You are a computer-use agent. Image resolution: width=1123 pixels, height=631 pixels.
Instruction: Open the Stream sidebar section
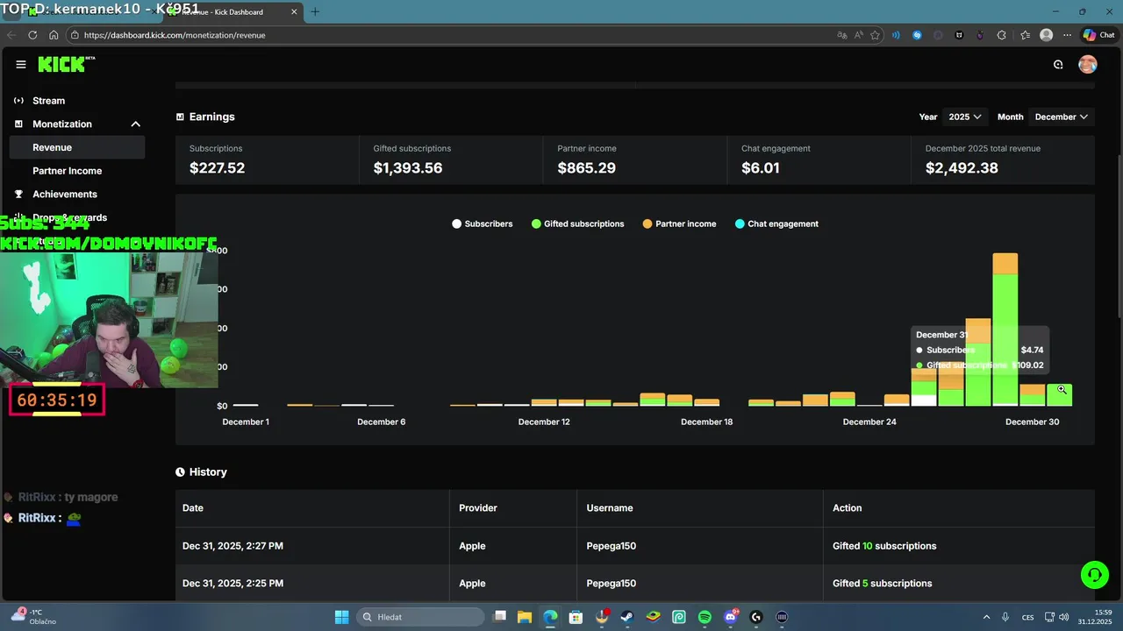coord(48,101)
